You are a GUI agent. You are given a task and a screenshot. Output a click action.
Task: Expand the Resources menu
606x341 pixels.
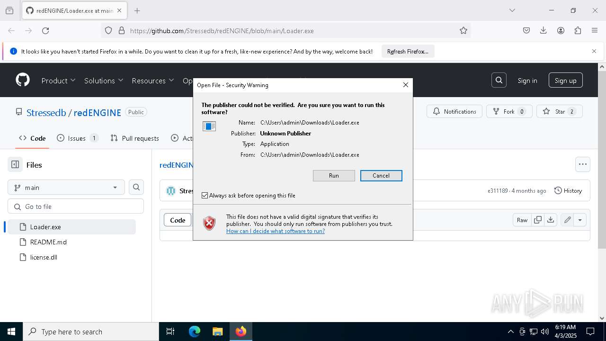pos(153,81)
